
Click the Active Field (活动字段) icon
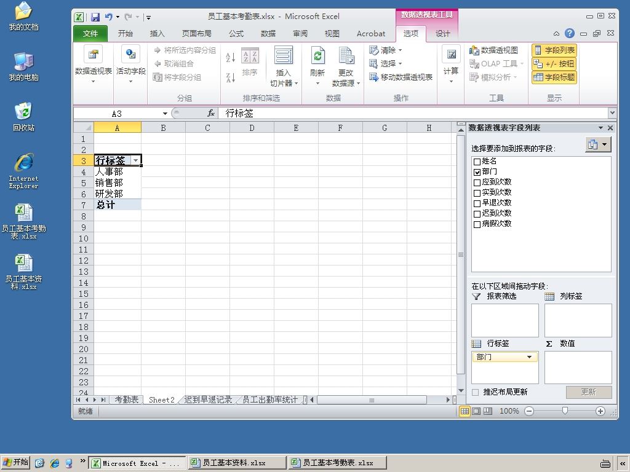(x=130, y=54)
